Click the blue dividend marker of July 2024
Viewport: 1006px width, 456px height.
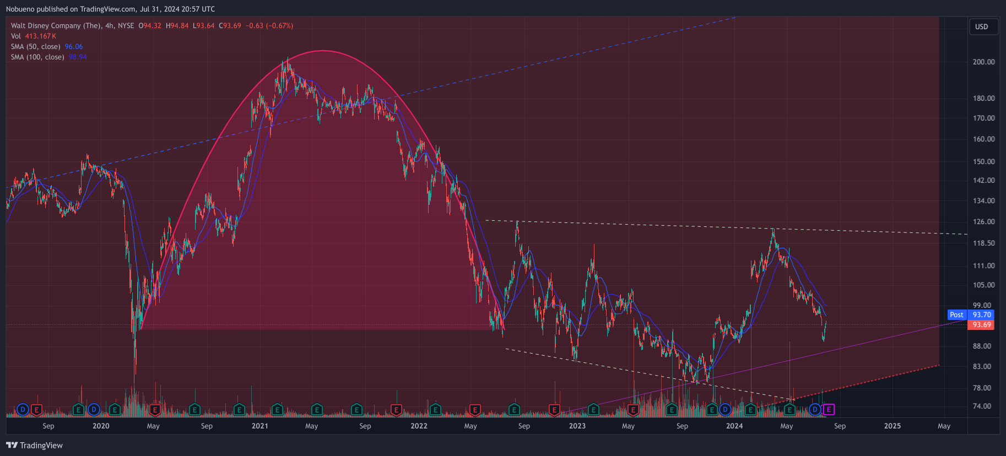[815, 409]
